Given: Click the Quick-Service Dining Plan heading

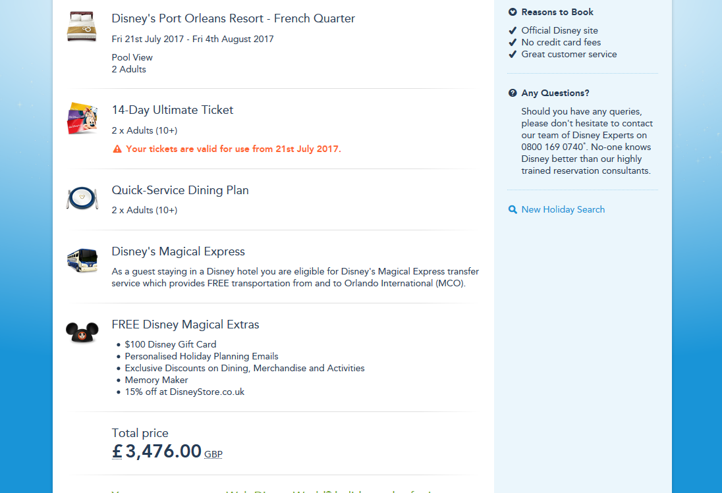Looking at the screenshot, I should point(180,190).
